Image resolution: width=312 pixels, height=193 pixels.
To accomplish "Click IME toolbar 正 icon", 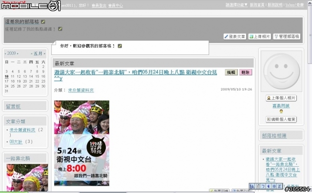I will click(x=279, y=186).
